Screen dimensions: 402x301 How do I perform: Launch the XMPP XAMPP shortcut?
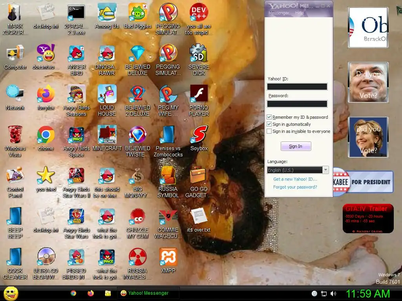point(168,261)
